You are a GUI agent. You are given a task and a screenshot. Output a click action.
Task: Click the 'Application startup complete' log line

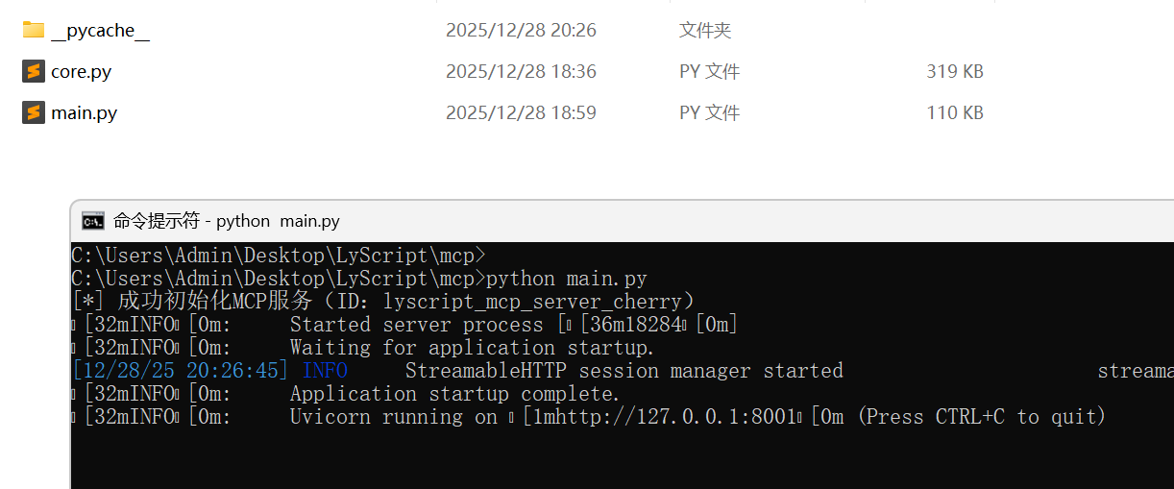tap(454, 394)
